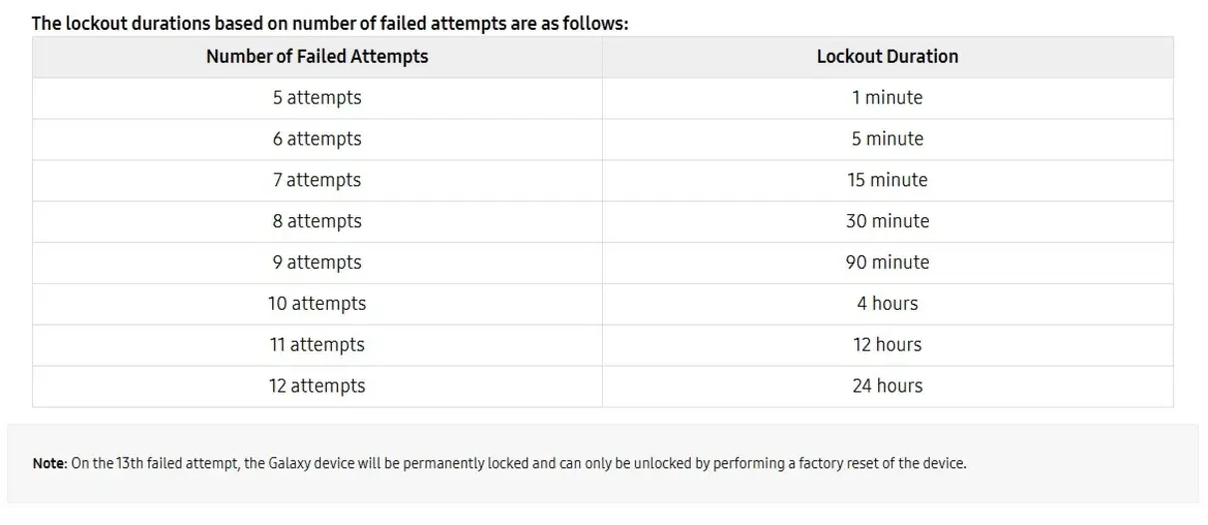
Task: Select the '12 attempts' table cell
Action: click(x=317, y=387)
